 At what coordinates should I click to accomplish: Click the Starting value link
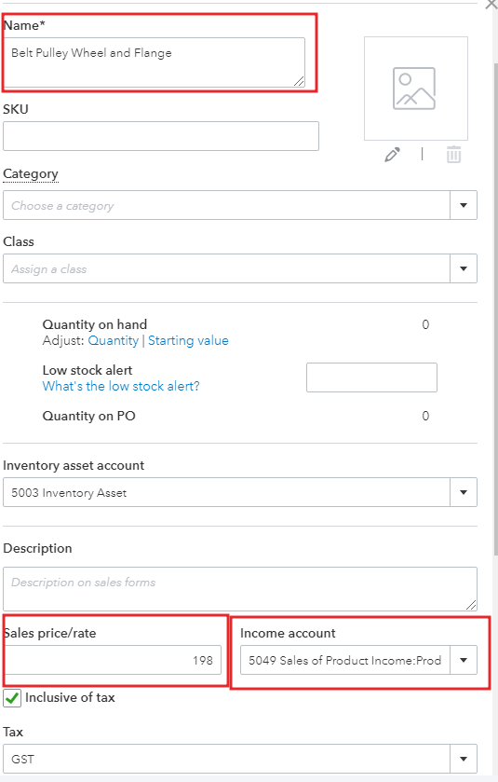point(188,340)
